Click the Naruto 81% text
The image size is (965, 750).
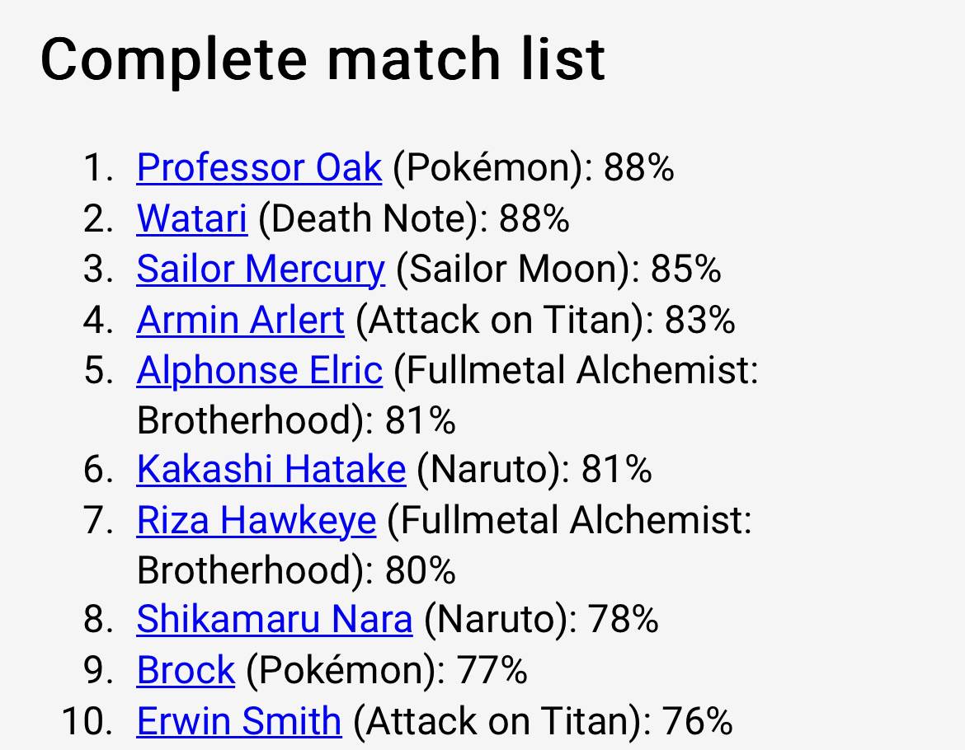point(534,470)
